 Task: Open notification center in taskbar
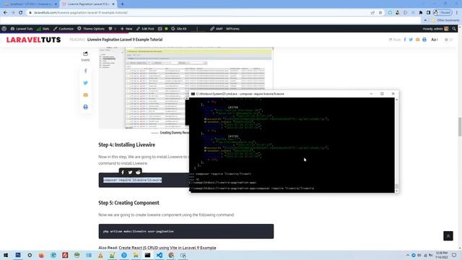click(x=454, y=255)
